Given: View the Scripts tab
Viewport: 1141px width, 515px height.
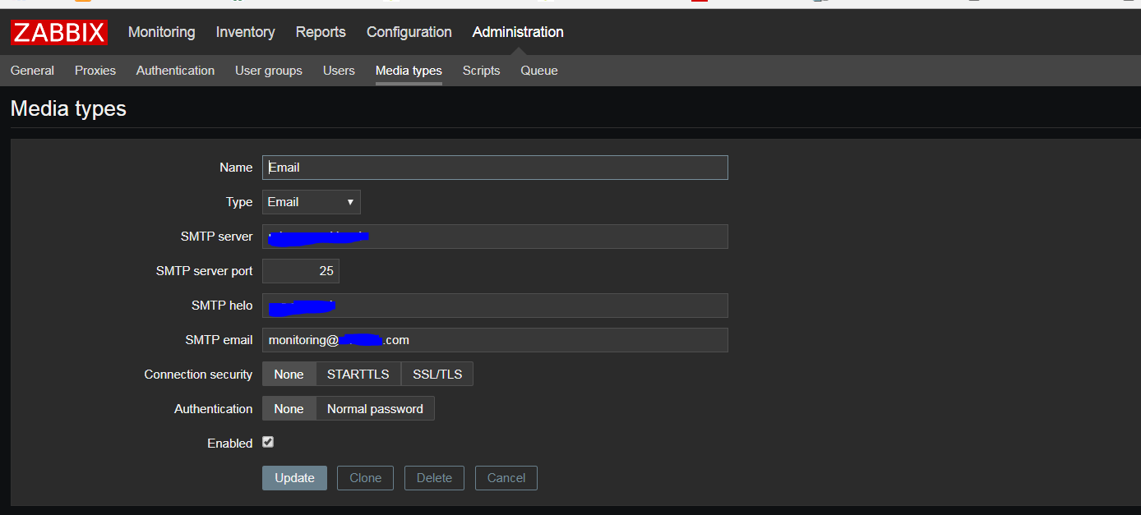Looking at the screenshot, I should (x=481, y=71).
